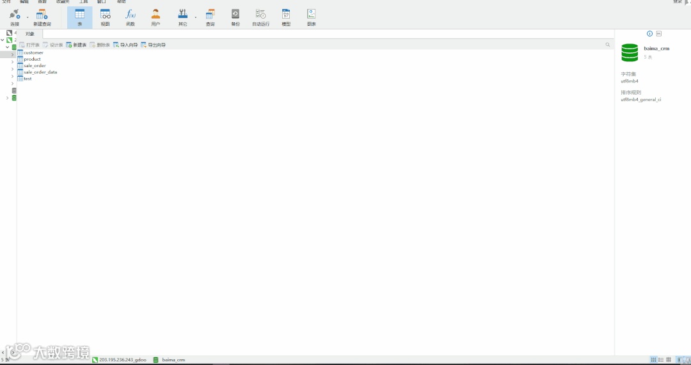Click the utf8mb4_general_ci collation value

tap(641, 100)
